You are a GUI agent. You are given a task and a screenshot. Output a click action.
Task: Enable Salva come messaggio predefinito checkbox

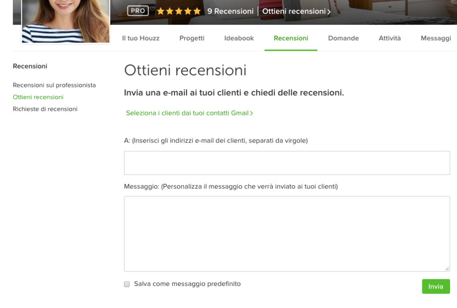[x=127, y=284]
